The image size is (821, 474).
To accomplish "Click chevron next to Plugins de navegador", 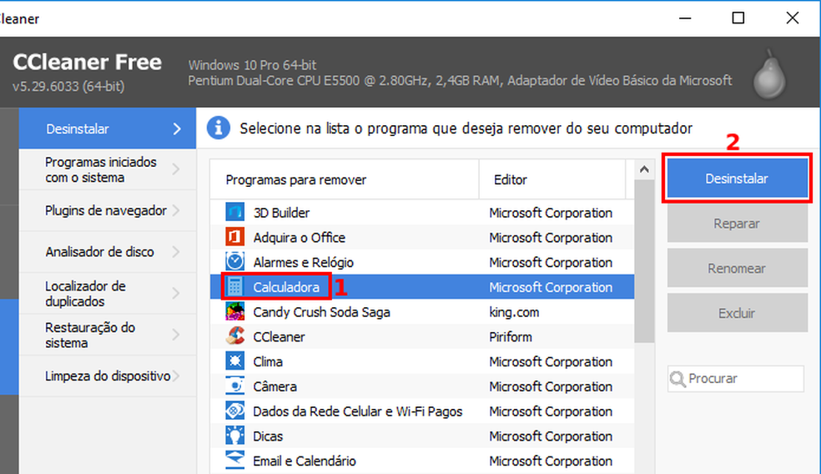I will coord(176,210).
